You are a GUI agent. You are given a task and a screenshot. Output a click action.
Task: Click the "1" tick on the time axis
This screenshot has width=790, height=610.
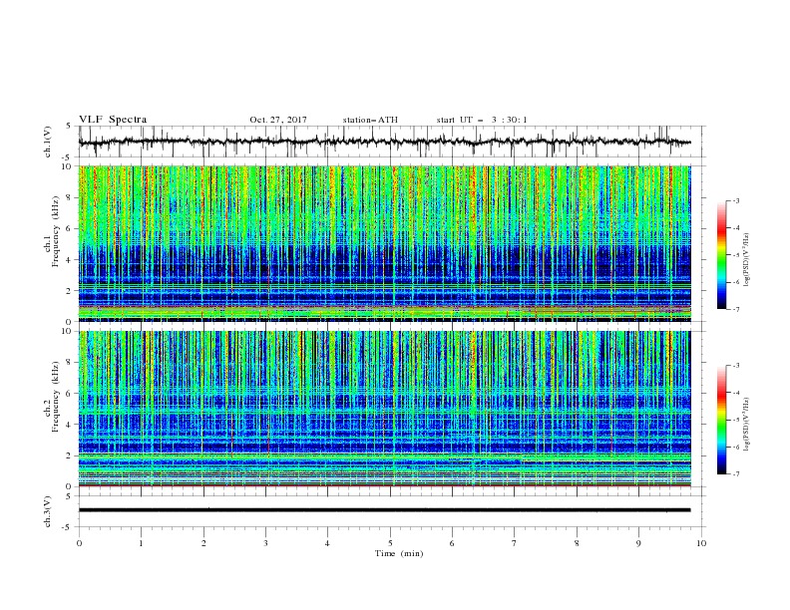coord(141,543)
